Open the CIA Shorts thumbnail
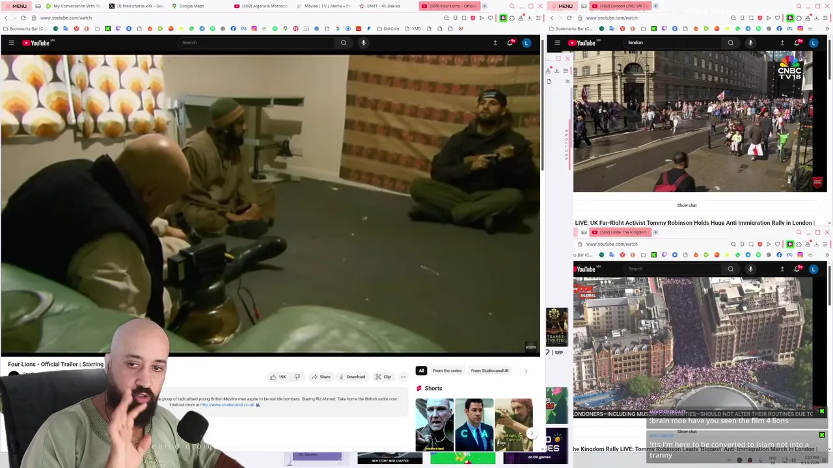This screenshot has height=468, width=833. (474, 425)
